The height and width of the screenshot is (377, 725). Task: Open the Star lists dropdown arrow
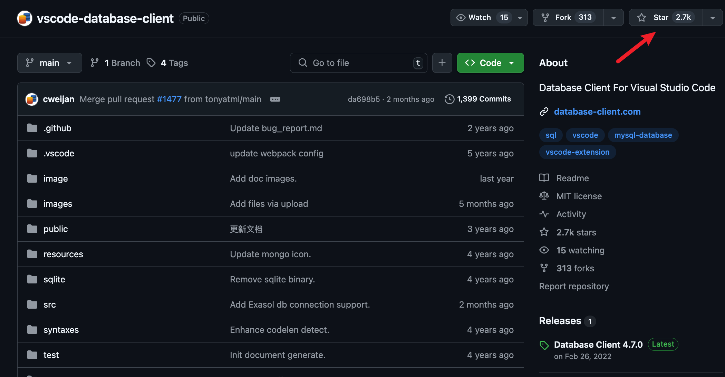713,18
